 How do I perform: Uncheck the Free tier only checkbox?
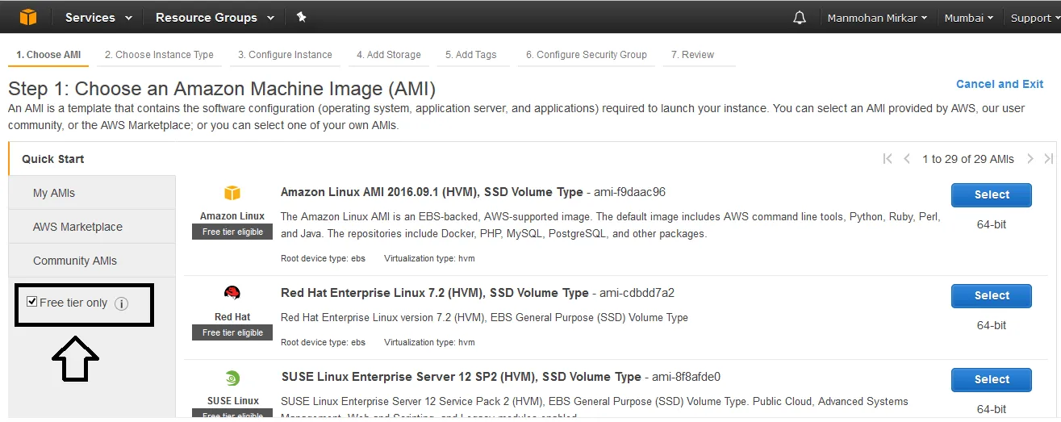pyautogui.click(x=32, y=302)
